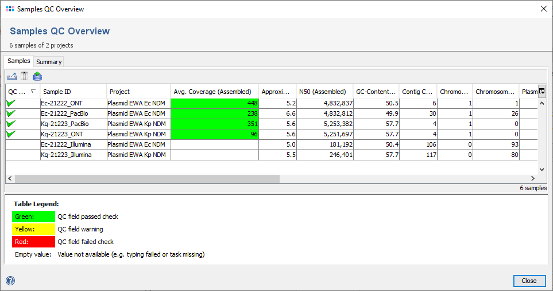Click green QC checkmark for Ec-21222_ONT
553x291 pixels.
[x=11, y=103]
